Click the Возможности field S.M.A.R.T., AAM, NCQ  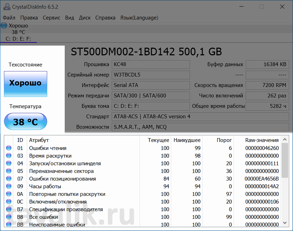[x=200, y=127]
